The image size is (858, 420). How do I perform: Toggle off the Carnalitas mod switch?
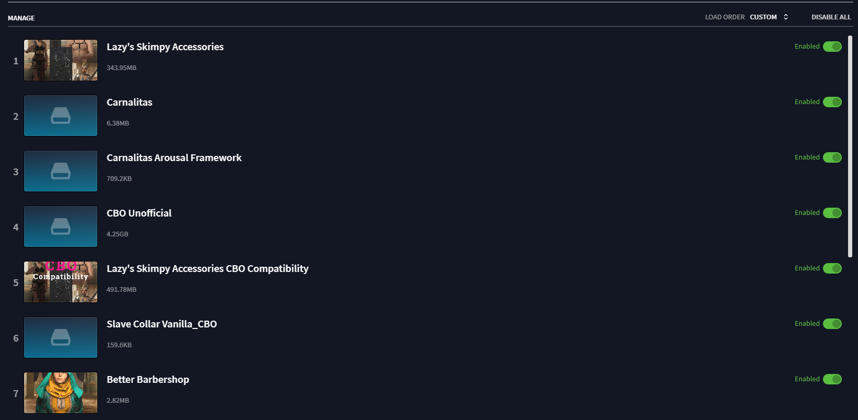coord(832,102)
